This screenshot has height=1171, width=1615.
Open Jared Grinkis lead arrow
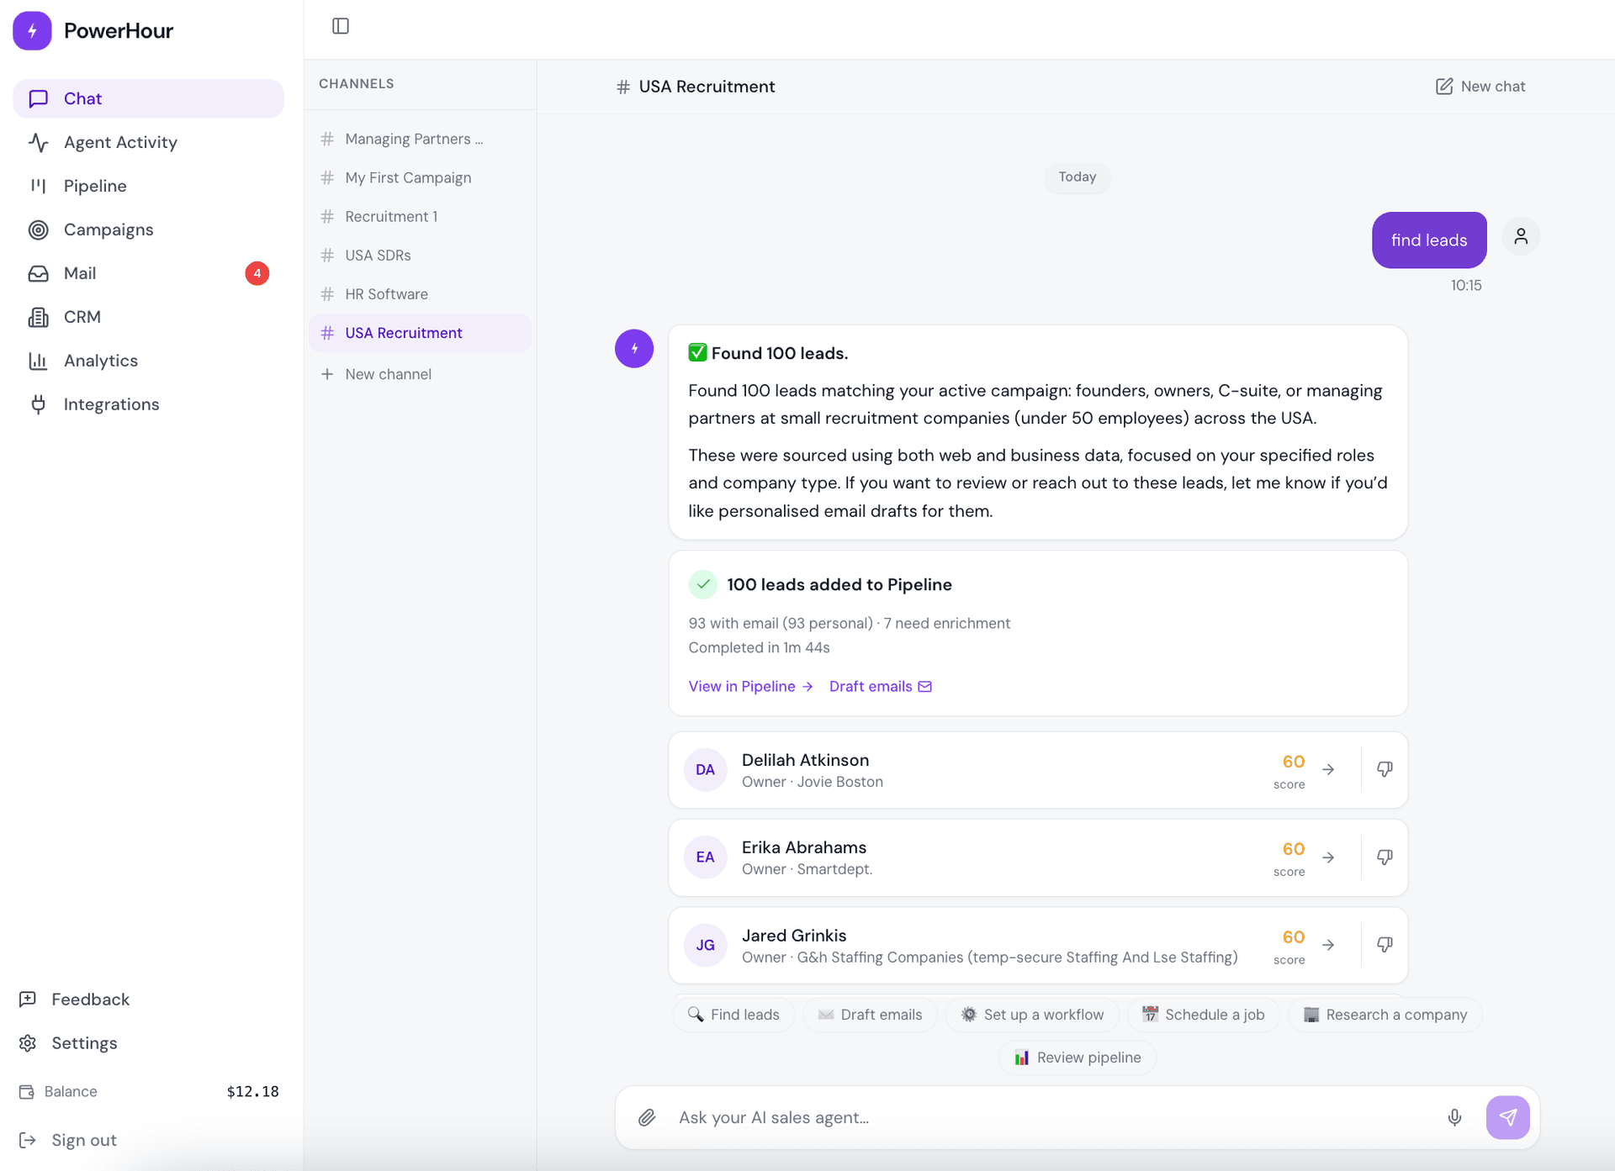coord(1328,945)
